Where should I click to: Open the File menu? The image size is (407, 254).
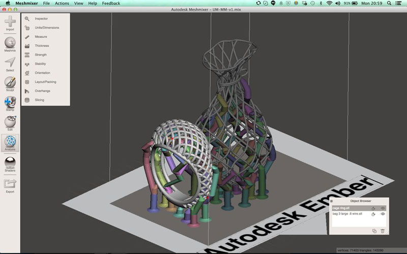click(46, 4)
